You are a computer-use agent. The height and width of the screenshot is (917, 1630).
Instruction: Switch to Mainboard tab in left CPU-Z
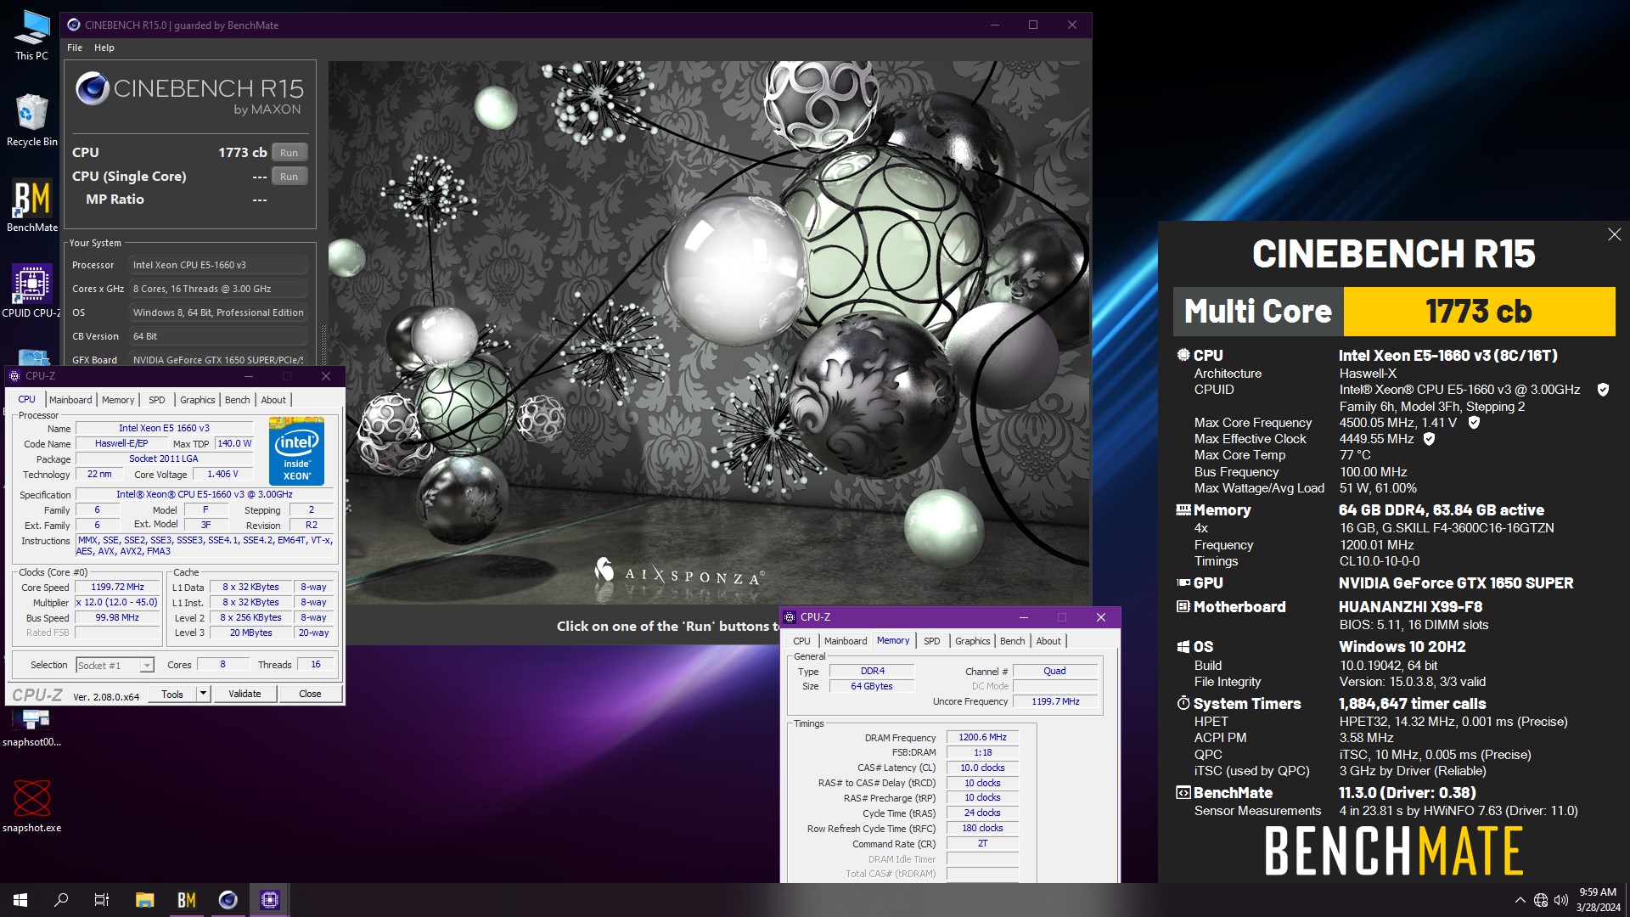(70, 400)
